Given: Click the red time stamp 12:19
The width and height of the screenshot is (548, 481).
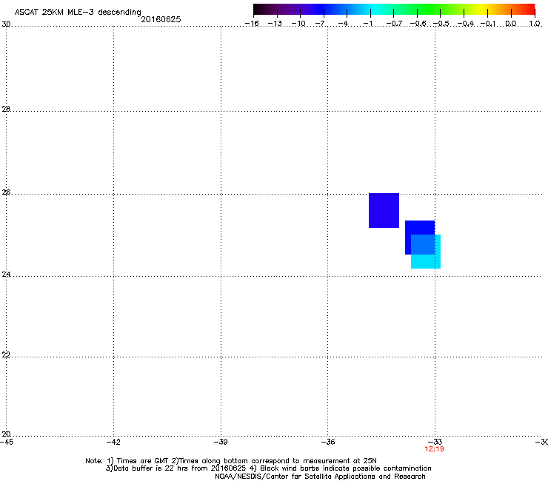Looking at the screenshot, I should (x=434, y=449).
